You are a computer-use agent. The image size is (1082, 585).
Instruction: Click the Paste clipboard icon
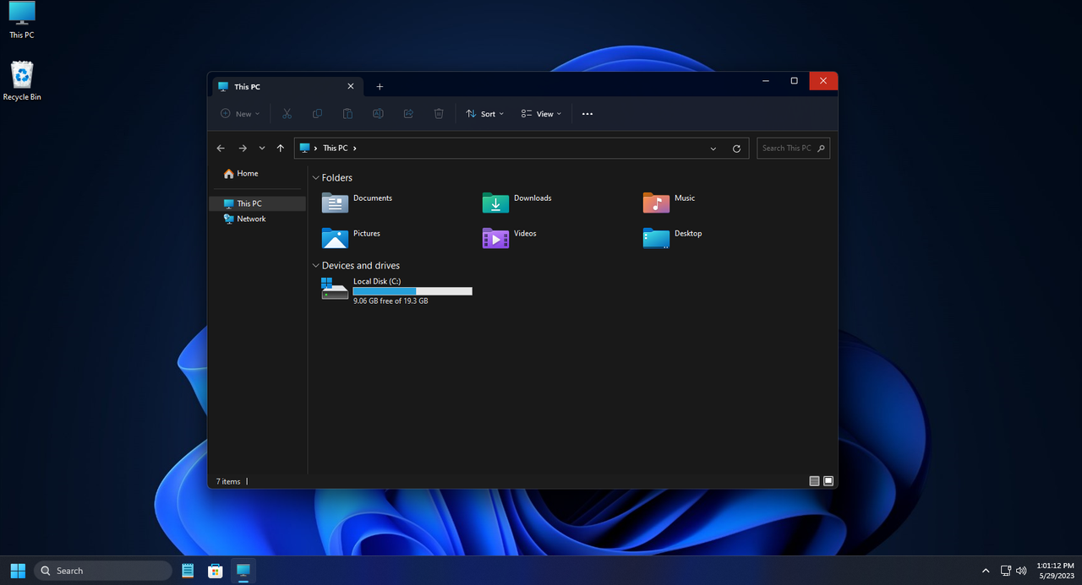(x=347, y=114)
